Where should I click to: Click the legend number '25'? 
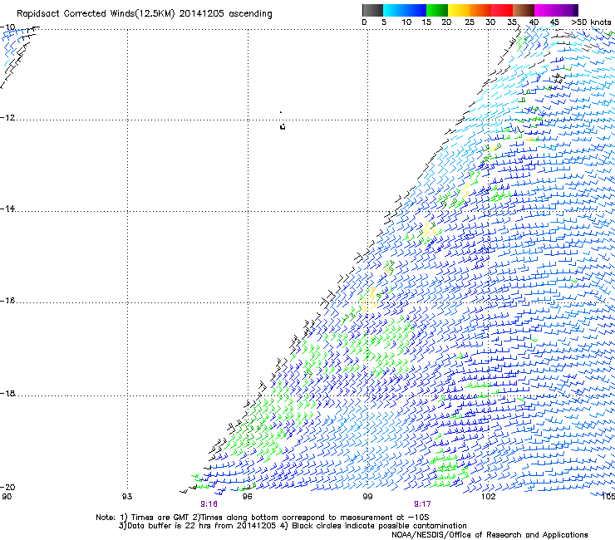[x=470, y=22]
